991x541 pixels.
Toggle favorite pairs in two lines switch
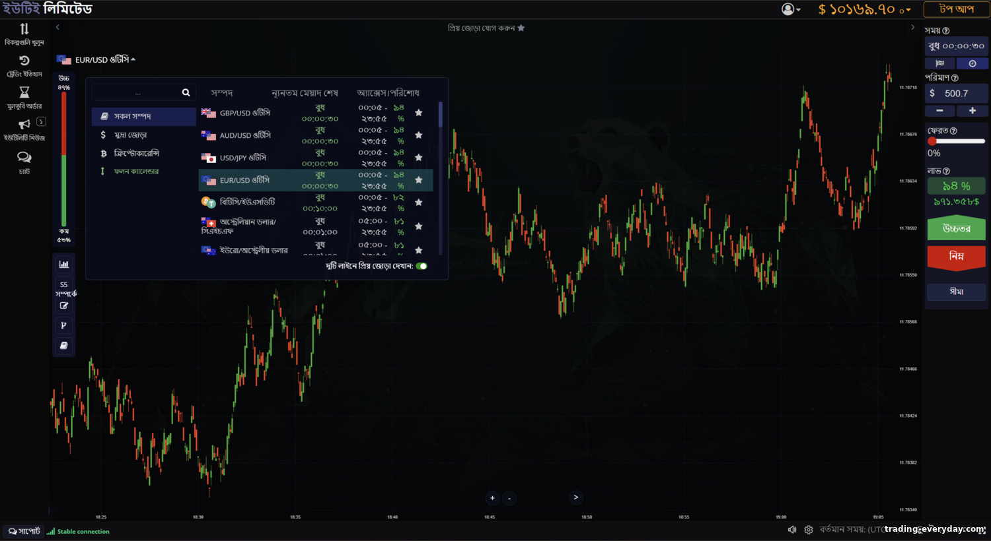click(422, 266)
